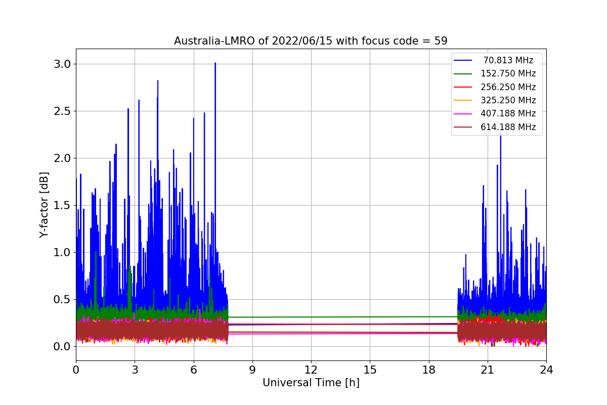Image resolution: width=607 pixels, height=405 pixels.
Task: Click the green line sample in legend
Action: tap(463, 74)
